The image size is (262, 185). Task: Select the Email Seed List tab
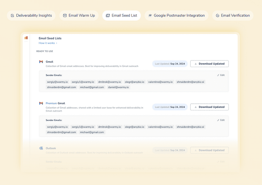click(x=122, y=16)
